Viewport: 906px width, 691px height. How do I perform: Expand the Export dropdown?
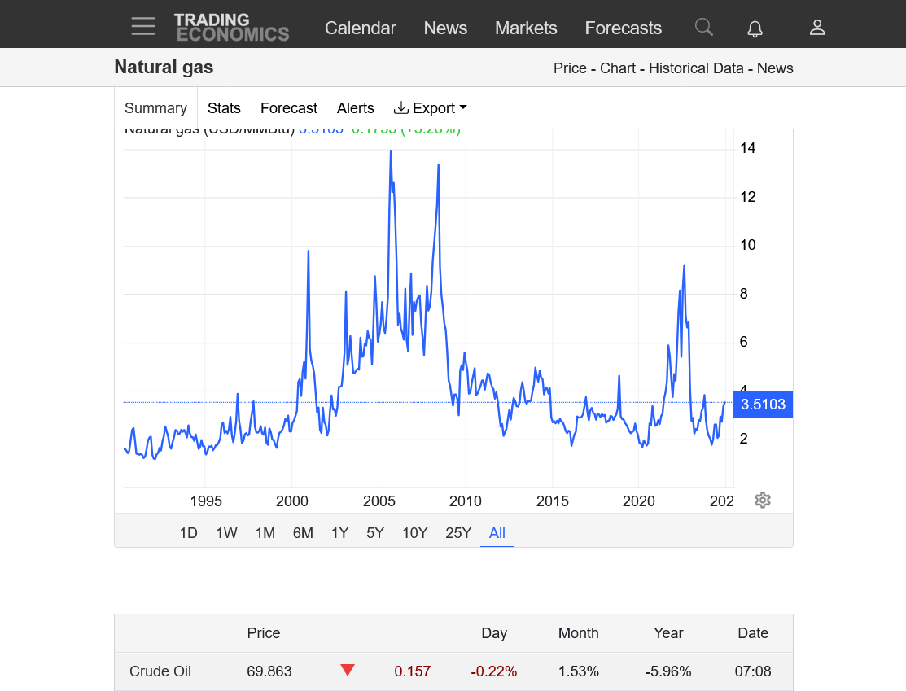click(x=431, y=108)
